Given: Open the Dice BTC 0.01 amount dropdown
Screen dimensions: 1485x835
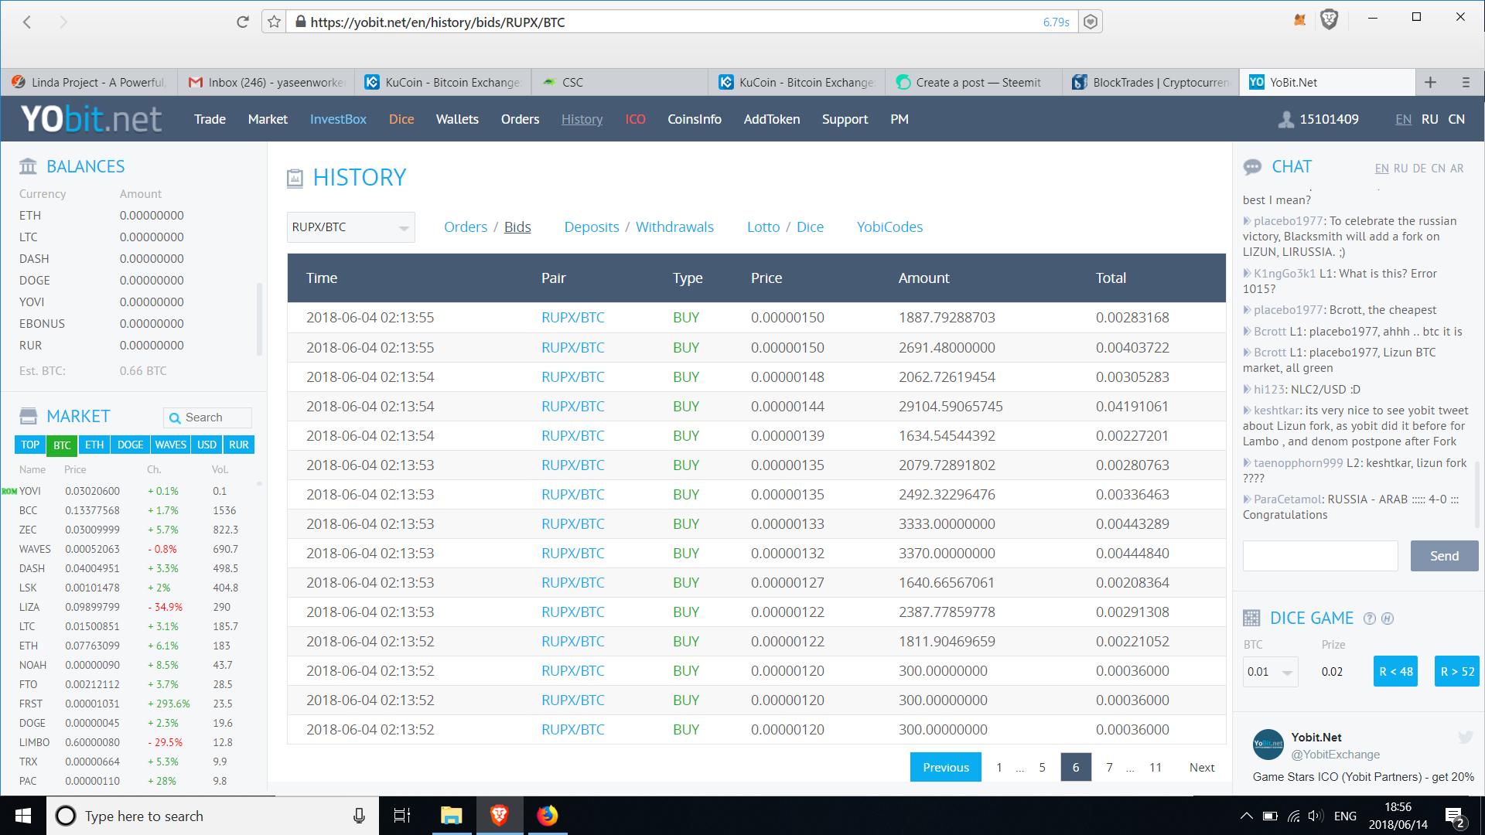Looking at the screenshot, I should click(1270, 671).
